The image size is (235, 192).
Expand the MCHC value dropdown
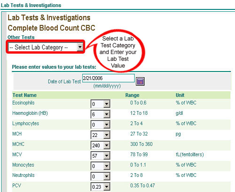(100, 145)
